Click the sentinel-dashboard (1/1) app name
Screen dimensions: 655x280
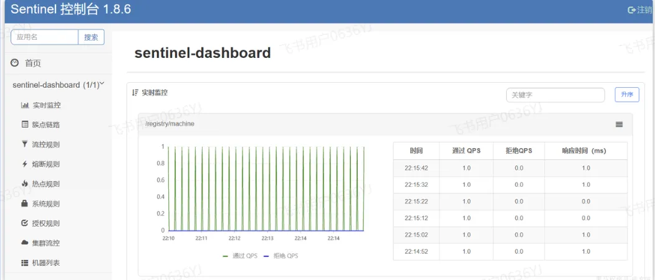tap(55, 85)
